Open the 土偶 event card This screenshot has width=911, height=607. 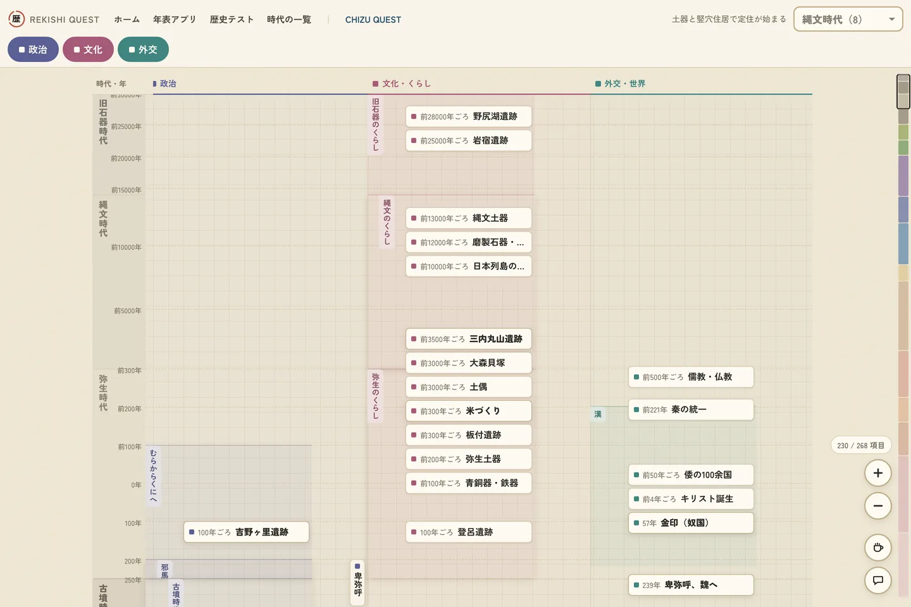tap(468, 387)
